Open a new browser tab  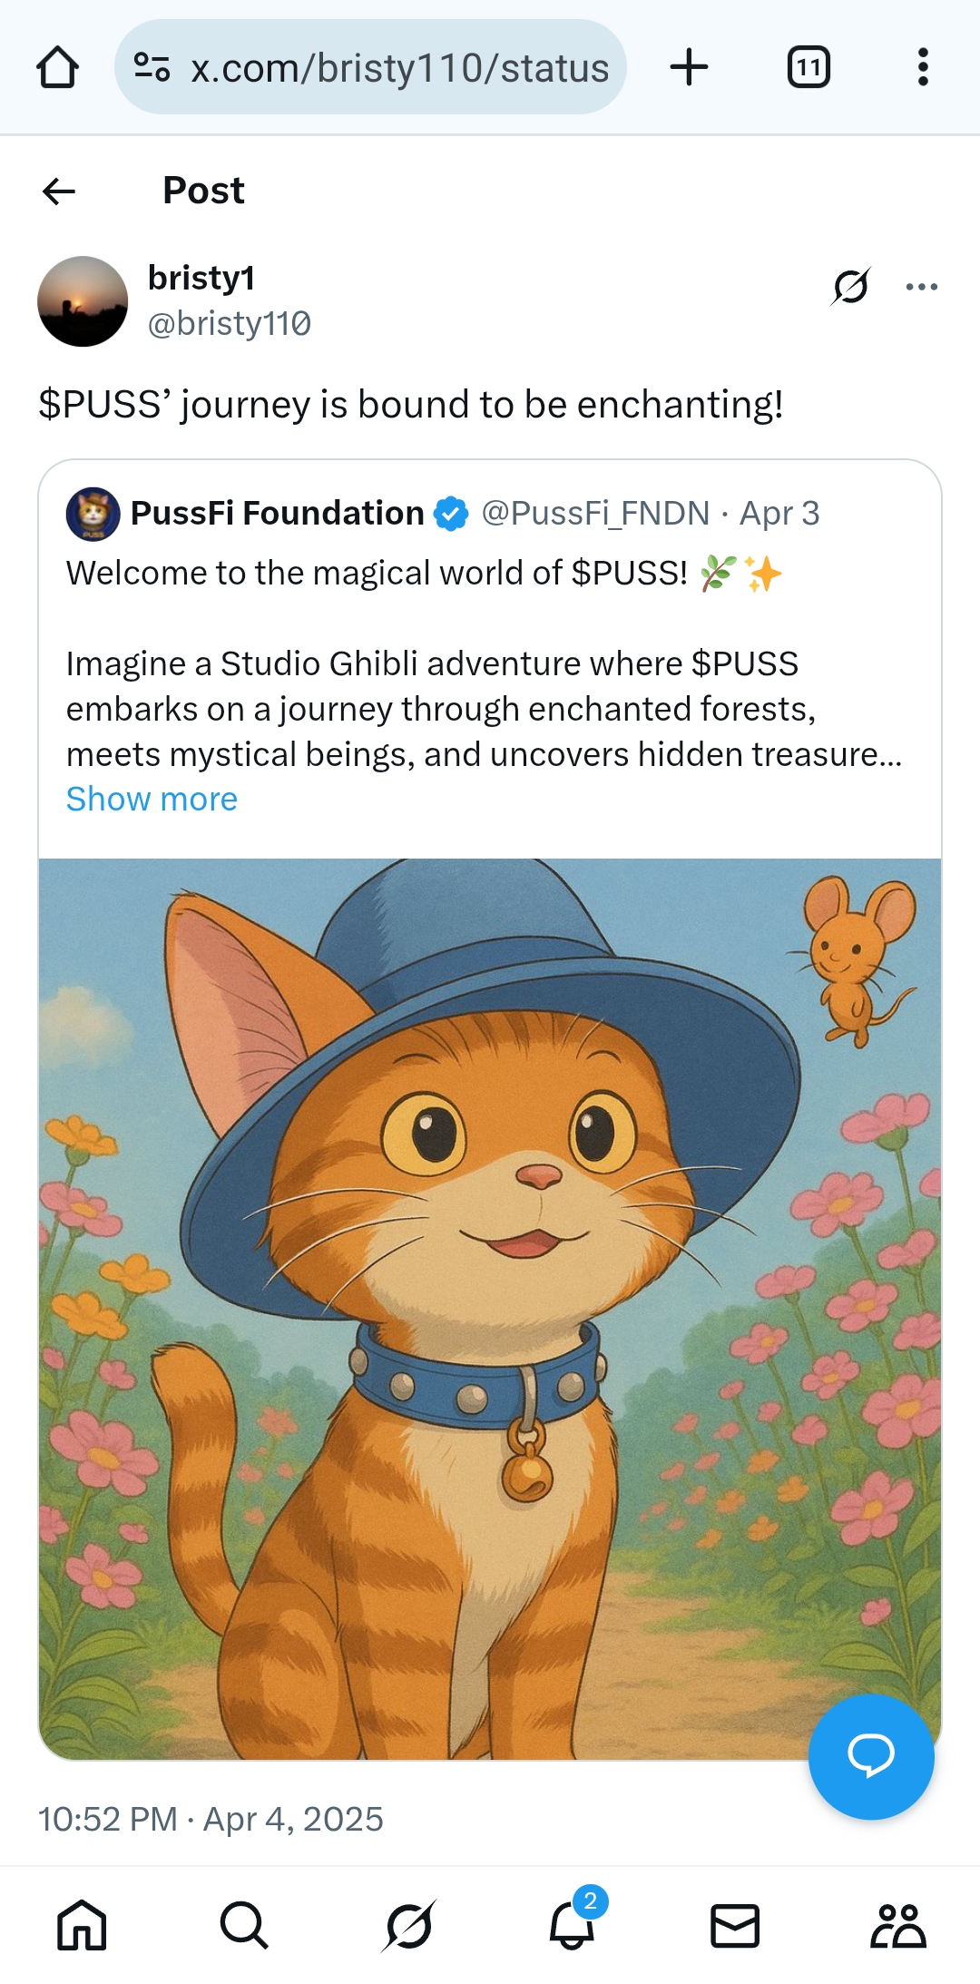[x=689, y=67]
